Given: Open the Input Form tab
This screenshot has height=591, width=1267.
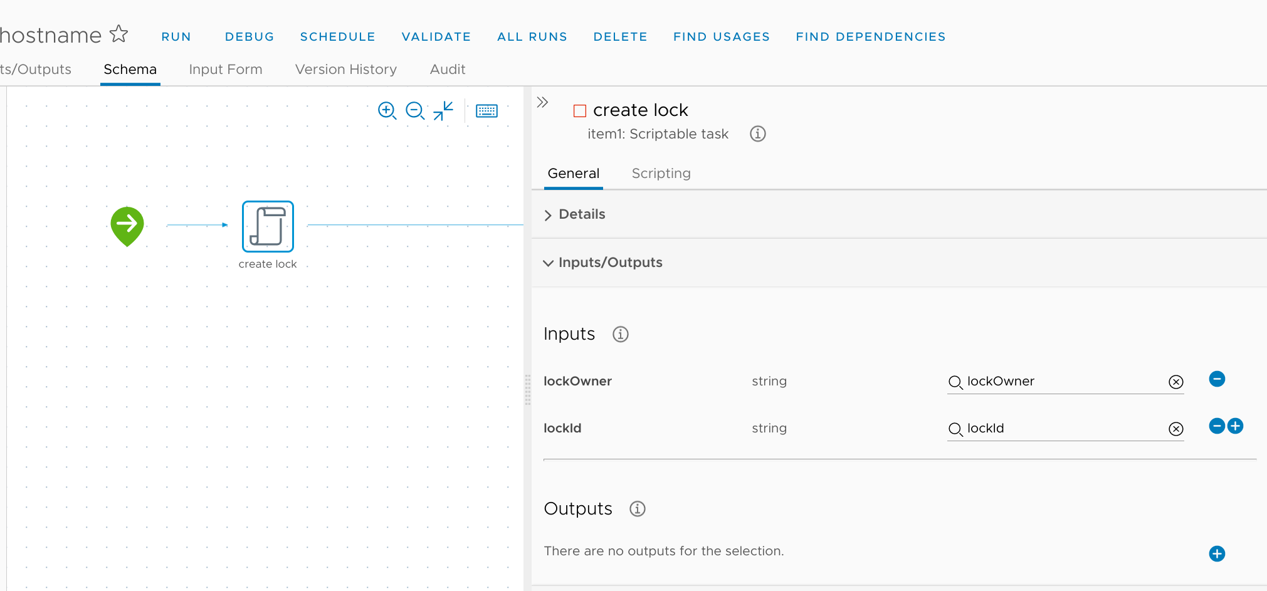Looking at the screenshot, I should 226,70.
